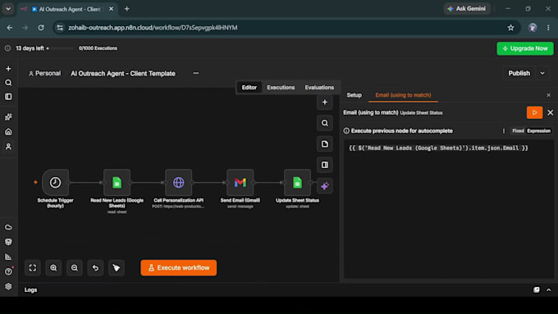Screen dimensions: 558x314
Task: Open settings gear in left sidebar
Action: coord(8,286)
